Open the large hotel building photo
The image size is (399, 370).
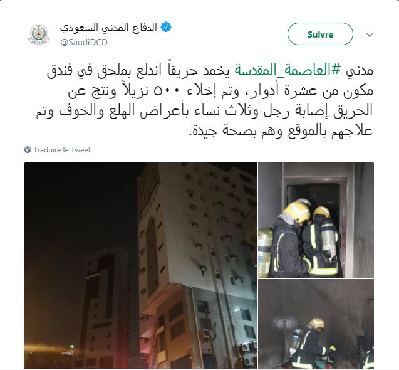click(140, 265)
